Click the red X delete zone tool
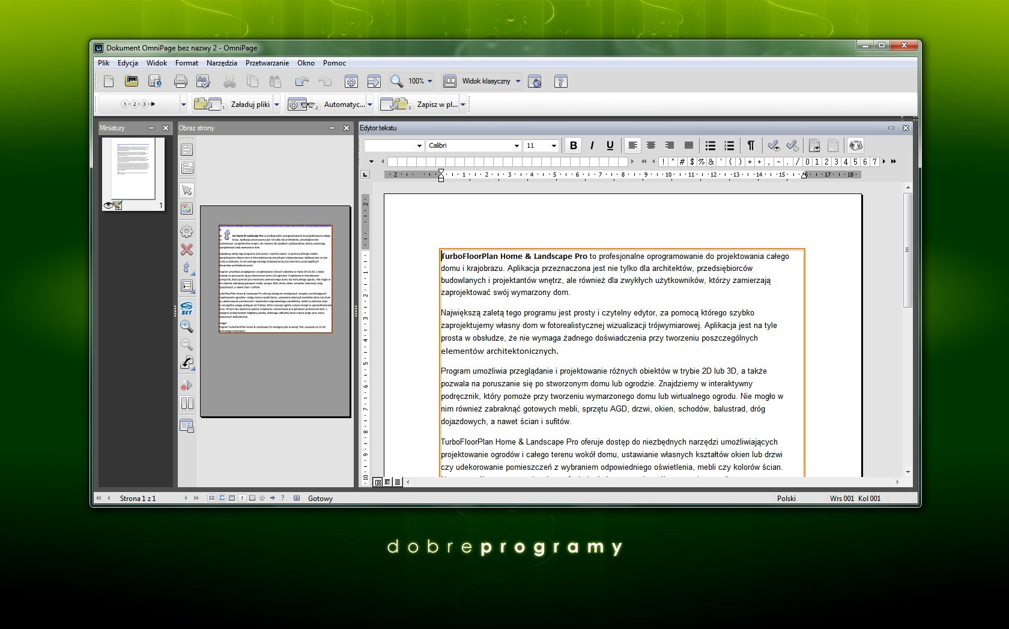The image size is (1009, 629). coord(187,249)
